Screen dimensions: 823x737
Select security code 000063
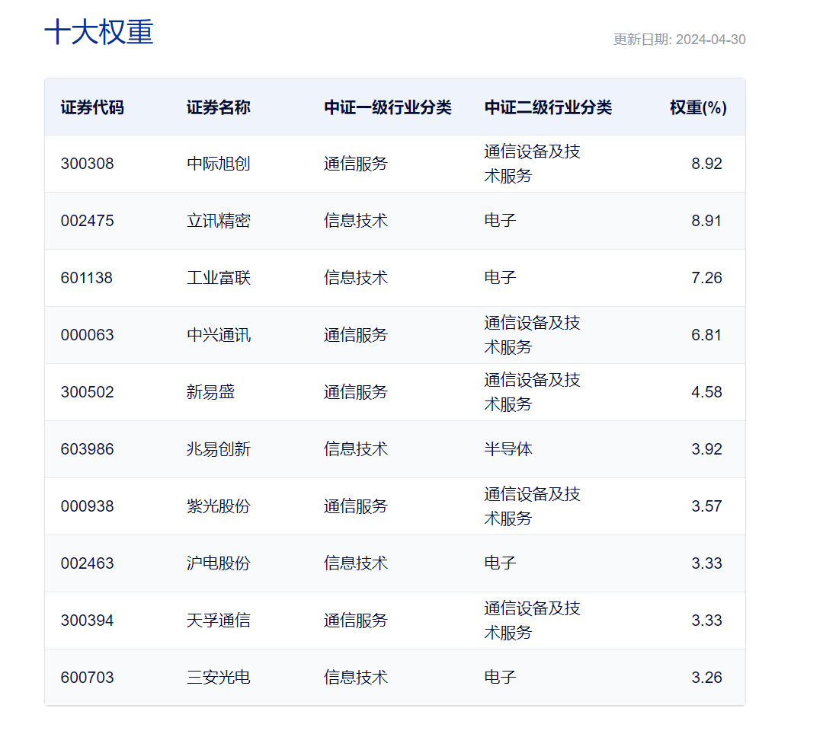[87, 335]
